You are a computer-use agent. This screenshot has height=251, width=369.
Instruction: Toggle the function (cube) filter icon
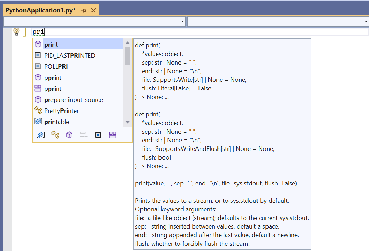coord(69,135)
